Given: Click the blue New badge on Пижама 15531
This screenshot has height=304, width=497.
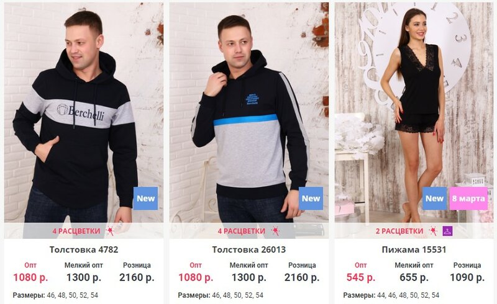Looking at the screenshot, I should [x=434, y=199].
